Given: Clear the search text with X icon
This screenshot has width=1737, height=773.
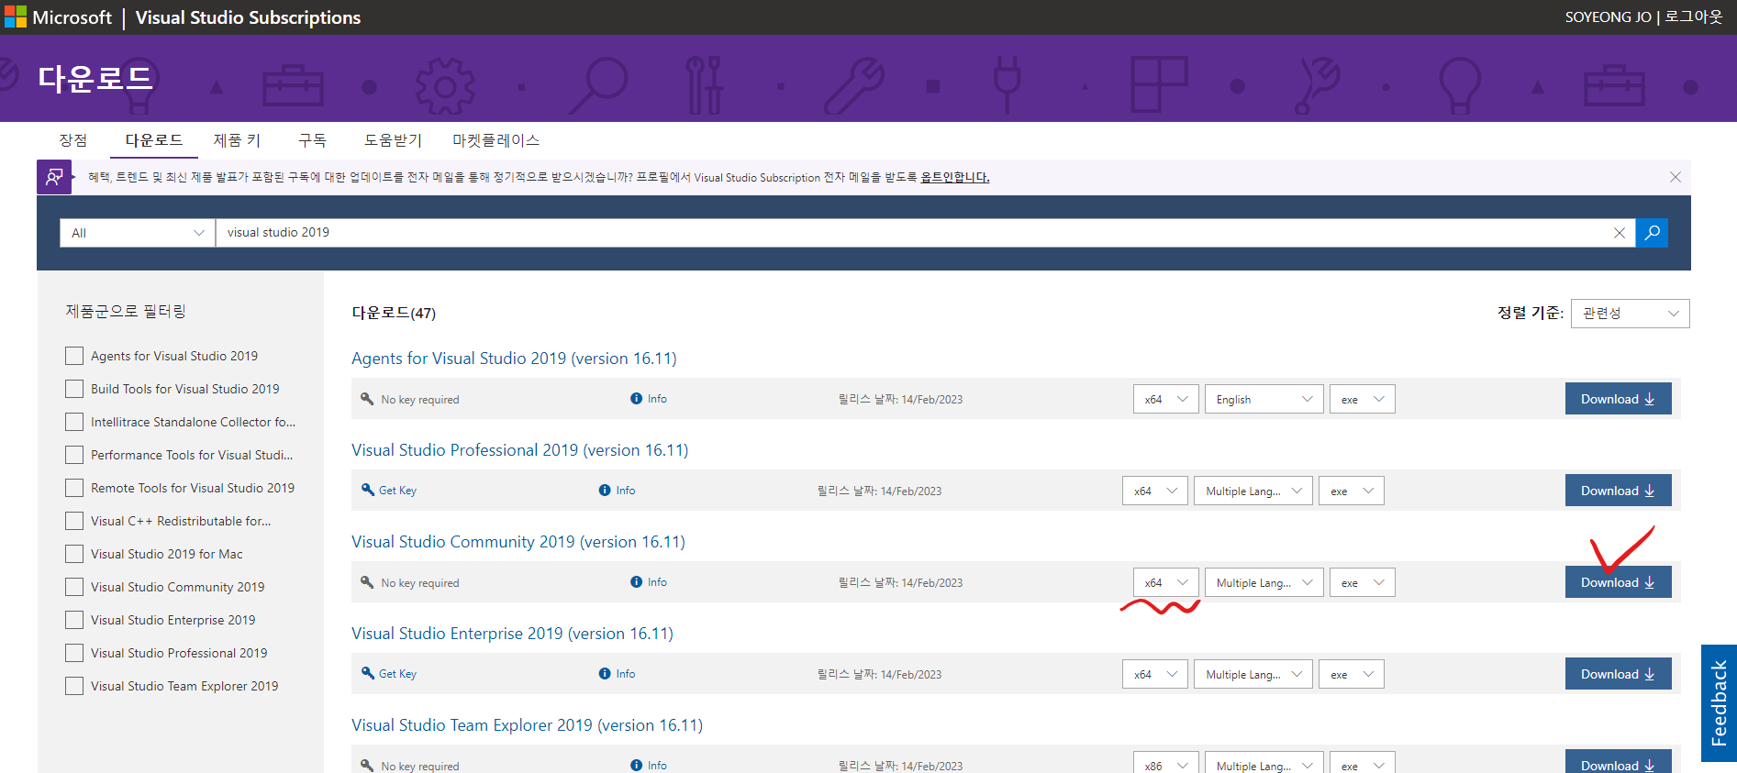Looking at the screenshot, I should [x=1620, y=233].
